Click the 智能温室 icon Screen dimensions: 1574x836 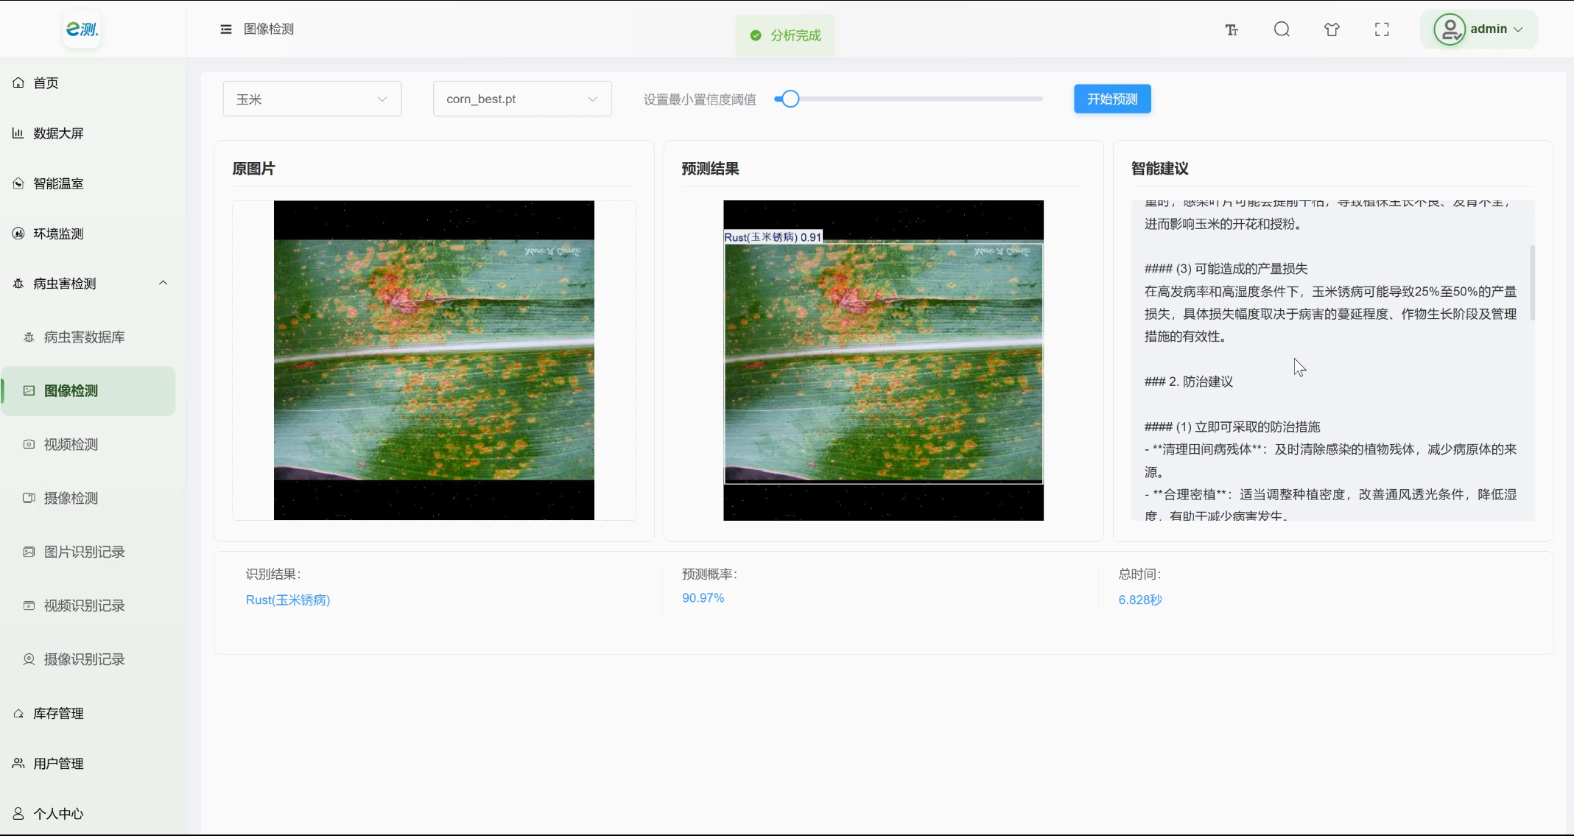point(18,183)
